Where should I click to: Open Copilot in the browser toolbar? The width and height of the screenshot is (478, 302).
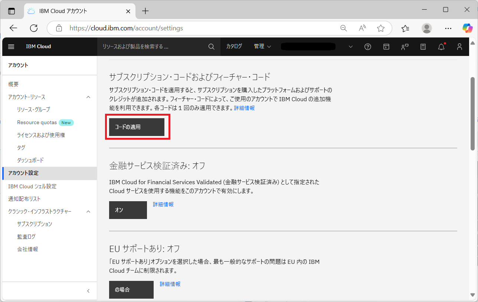tap(467, 28)
